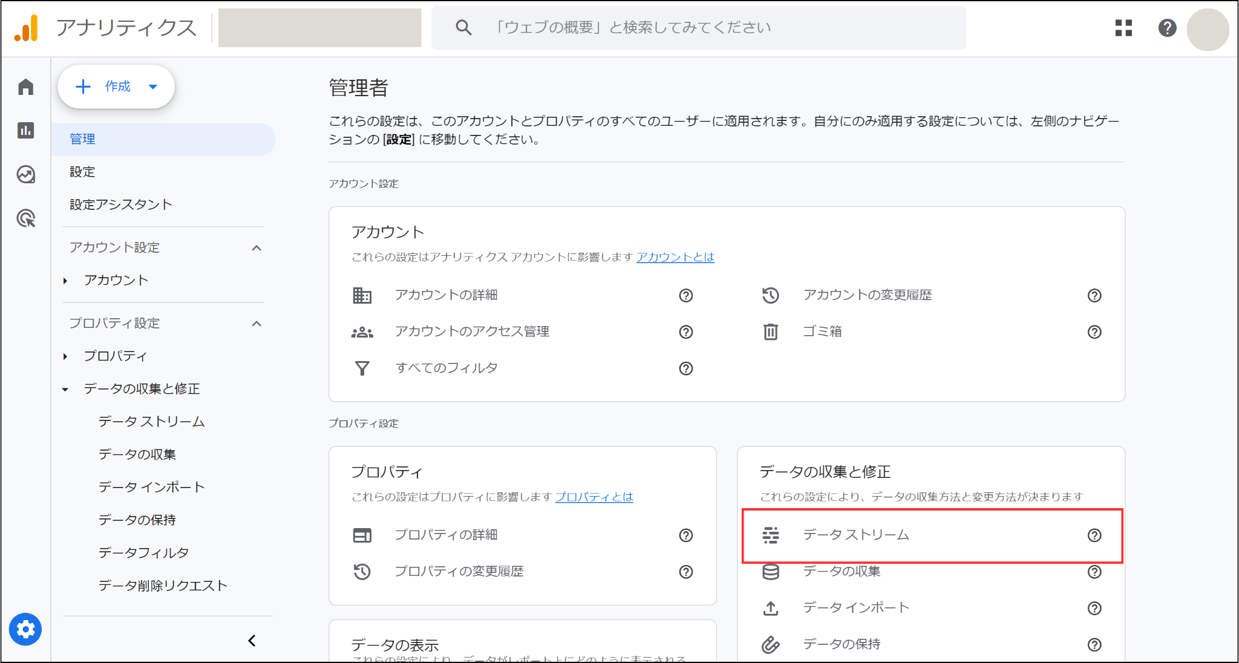Collapse the sidebar with the left chevron

(252, 641)
